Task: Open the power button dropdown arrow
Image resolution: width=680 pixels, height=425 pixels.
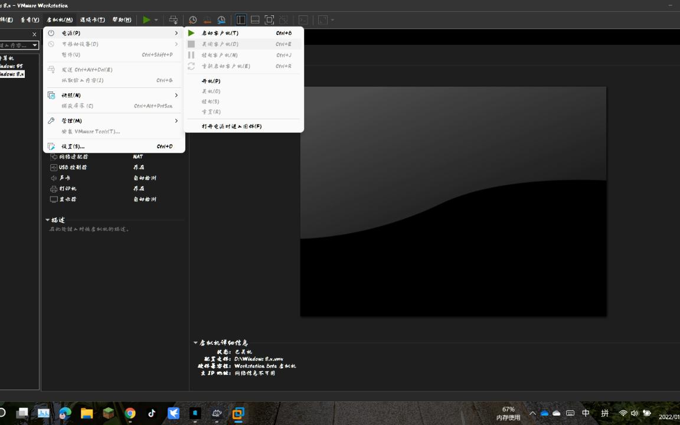Action: pyautogui.click(x=155, y=19)
